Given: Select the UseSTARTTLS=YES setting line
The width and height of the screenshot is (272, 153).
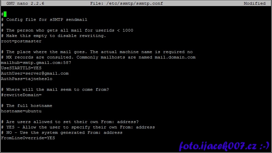Looking at the screenshot, I should coord(21,68).
